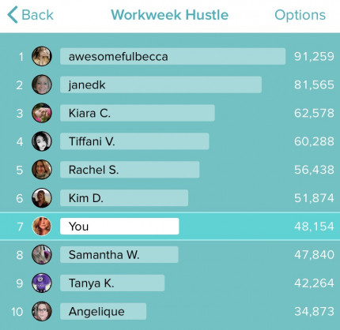Screen dimensions: 340x330
Task: Select the awesomefulbecca progress bar
Action: coord(172,56)
